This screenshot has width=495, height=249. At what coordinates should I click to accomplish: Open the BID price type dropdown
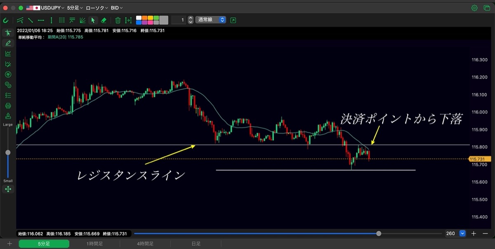pos(117,8)
